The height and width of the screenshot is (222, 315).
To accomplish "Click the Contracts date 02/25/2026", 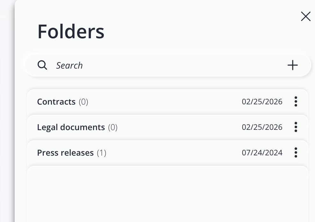I will tap(262, 102).
